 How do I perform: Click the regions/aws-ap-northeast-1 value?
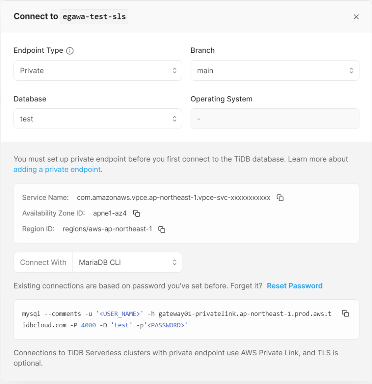pyautogui.click(x=108, y=229)
